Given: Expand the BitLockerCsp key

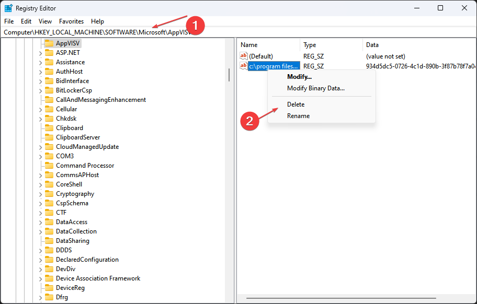Looking at the screenshot, I should [x=40, y=91].
